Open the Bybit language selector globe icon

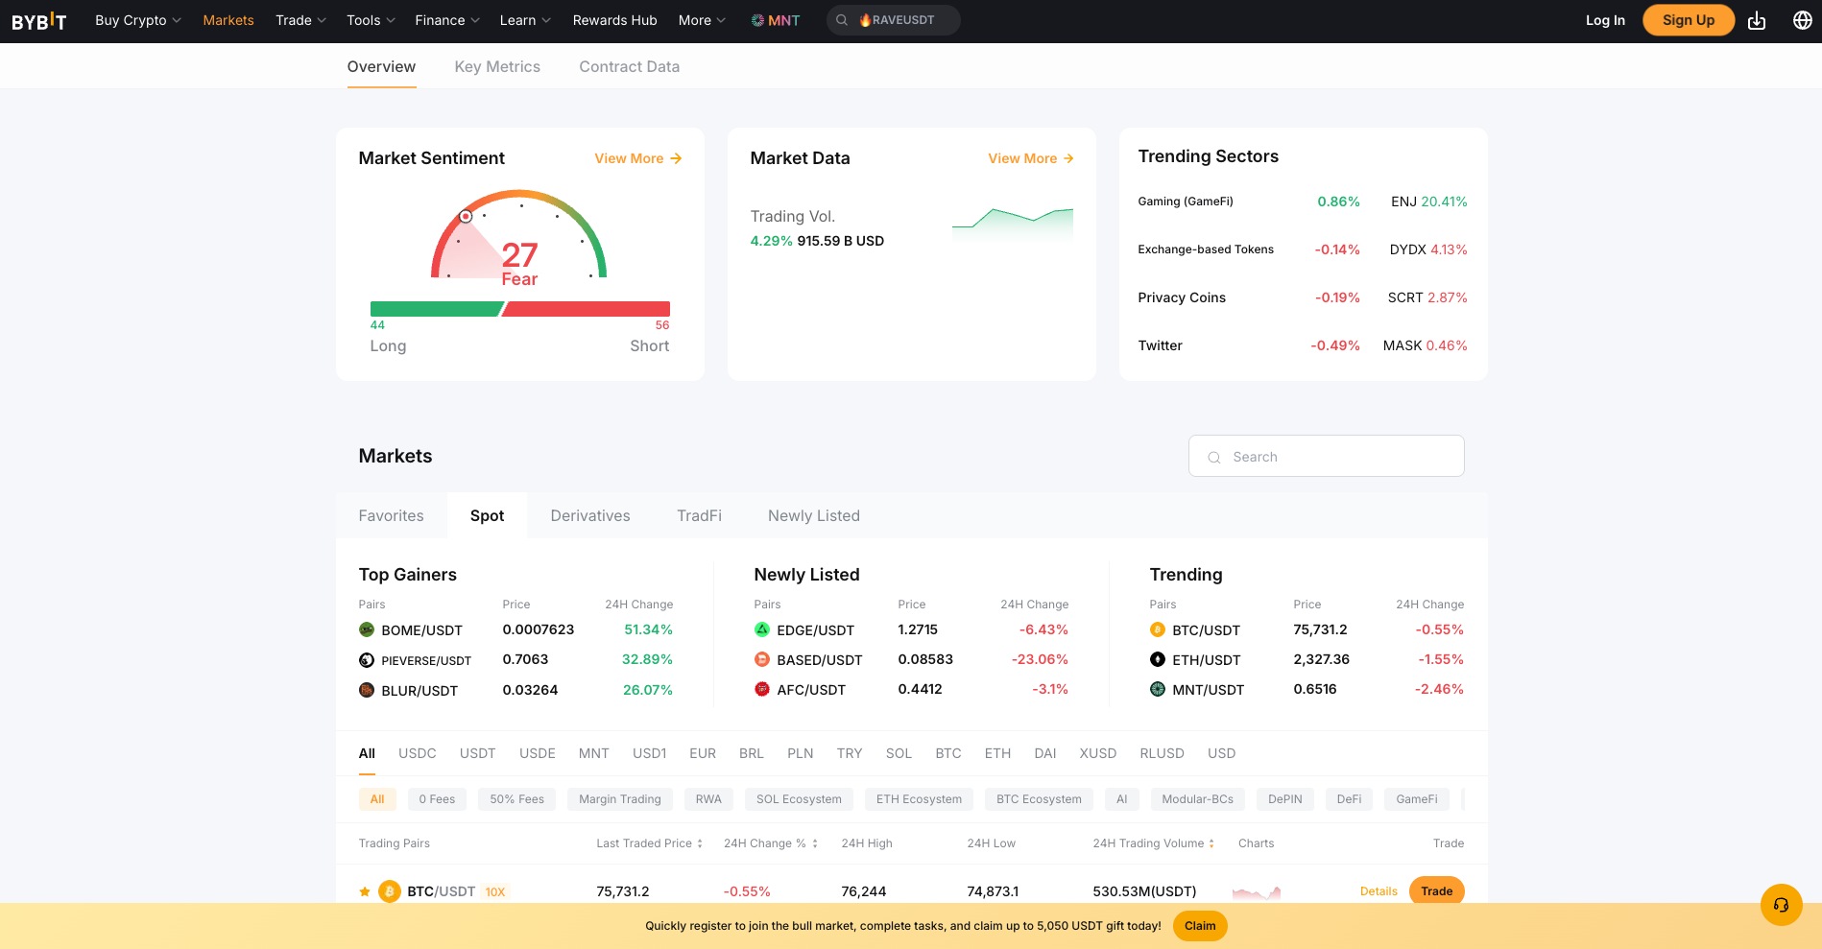[x=1801, y=19]
